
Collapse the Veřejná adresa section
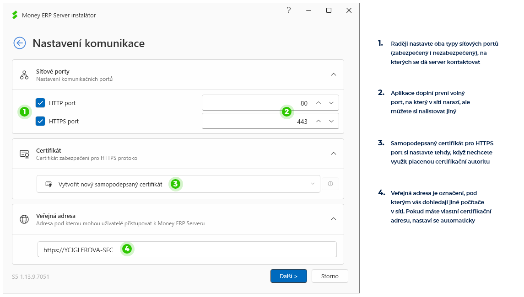tap(334, 219)
